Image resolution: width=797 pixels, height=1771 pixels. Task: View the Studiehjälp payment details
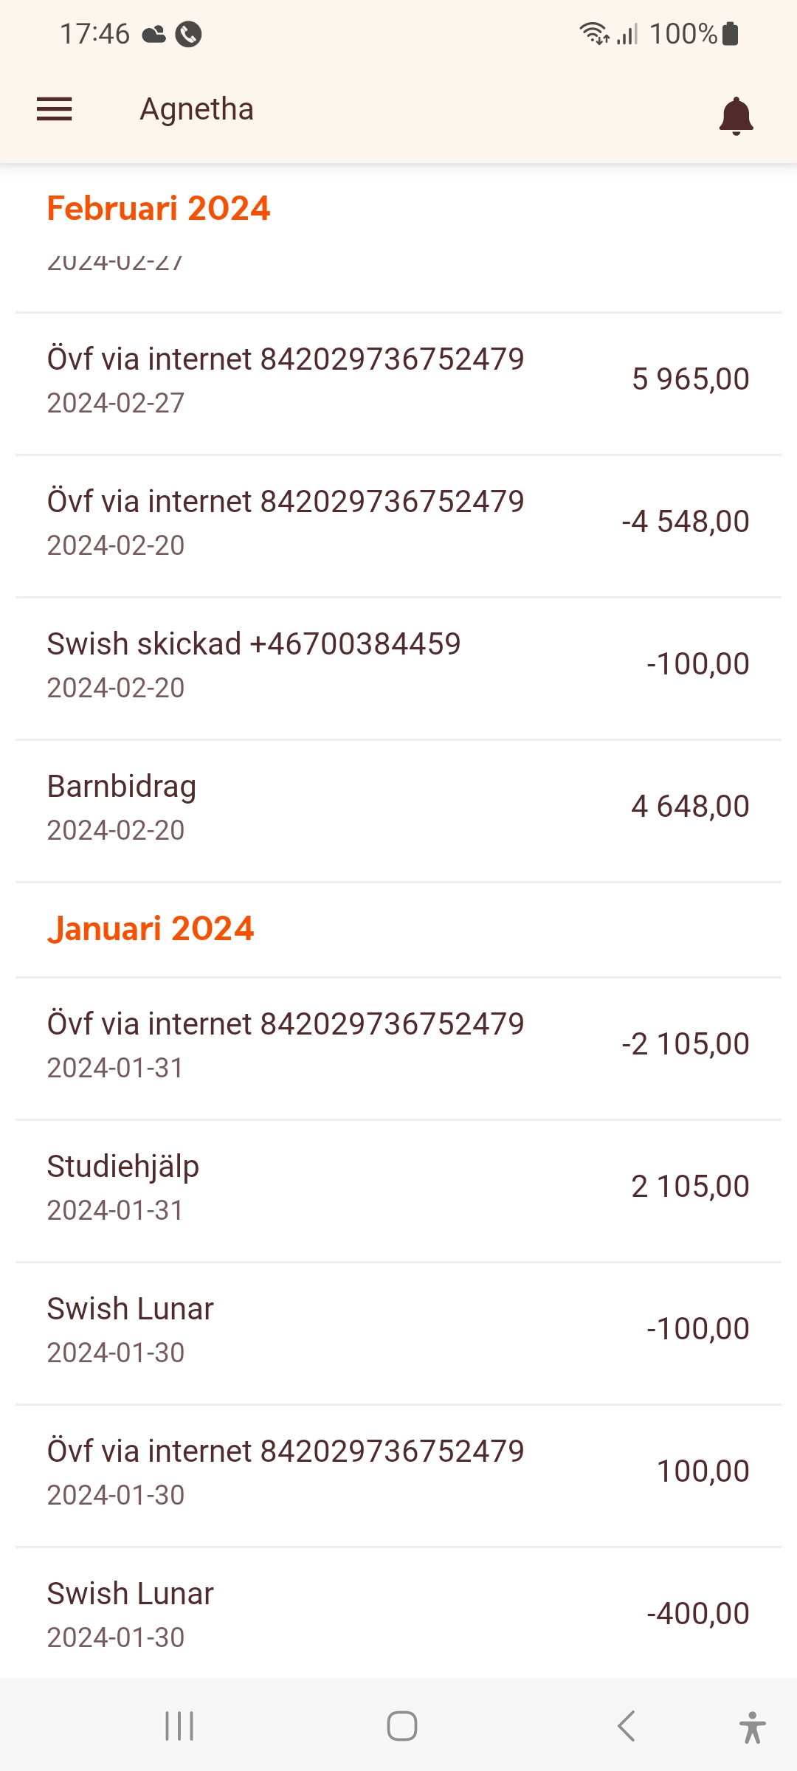point(398,1187)
